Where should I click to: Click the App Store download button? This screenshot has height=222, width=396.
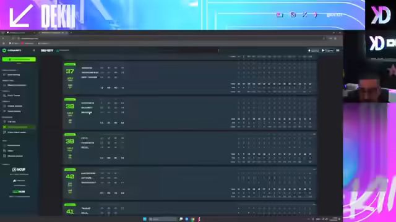point(314,51)
